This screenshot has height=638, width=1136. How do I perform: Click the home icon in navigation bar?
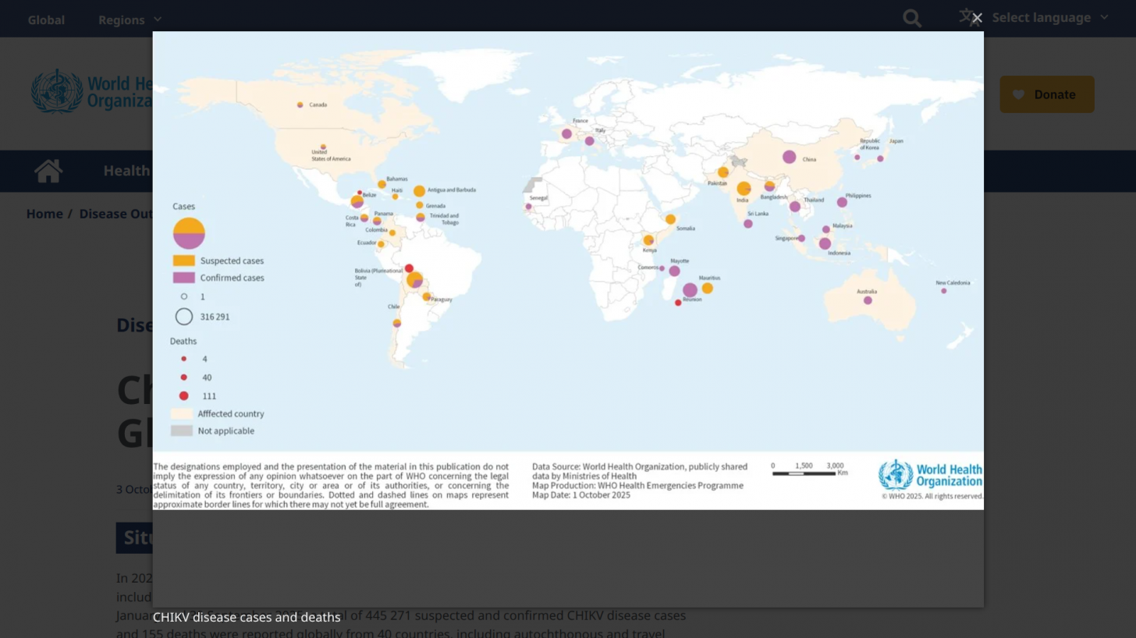pyautogui.click(x=48, y=171)
